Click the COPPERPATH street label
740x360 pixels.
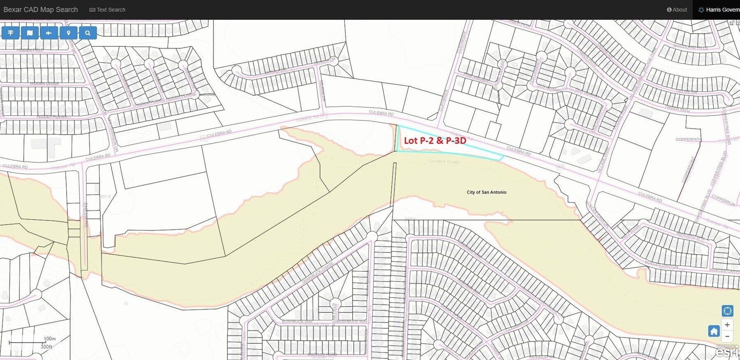tap(688, 140)
